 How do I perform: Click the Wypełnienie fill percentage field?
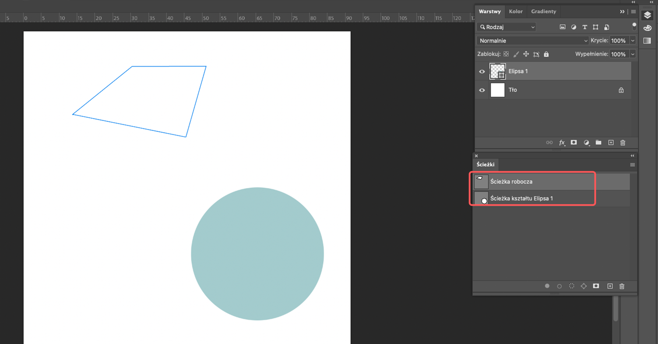(x=619, y=54)
